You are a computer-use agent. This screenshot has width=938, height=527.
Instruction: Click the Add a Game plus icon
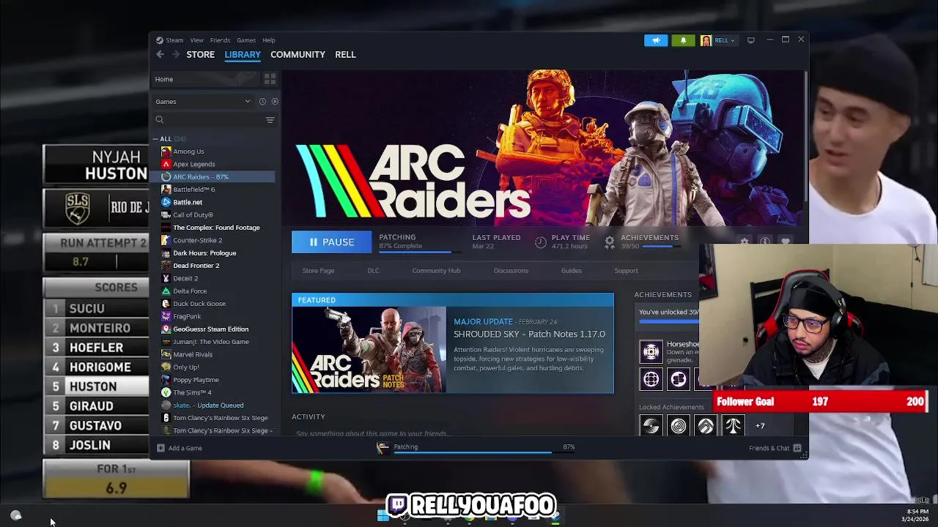tap(160, 448)
